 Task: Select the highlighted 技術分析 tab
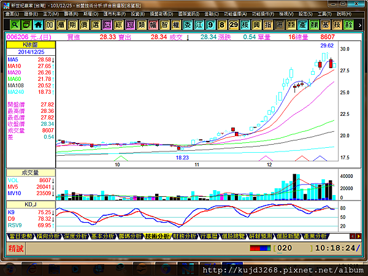(157, 236)
